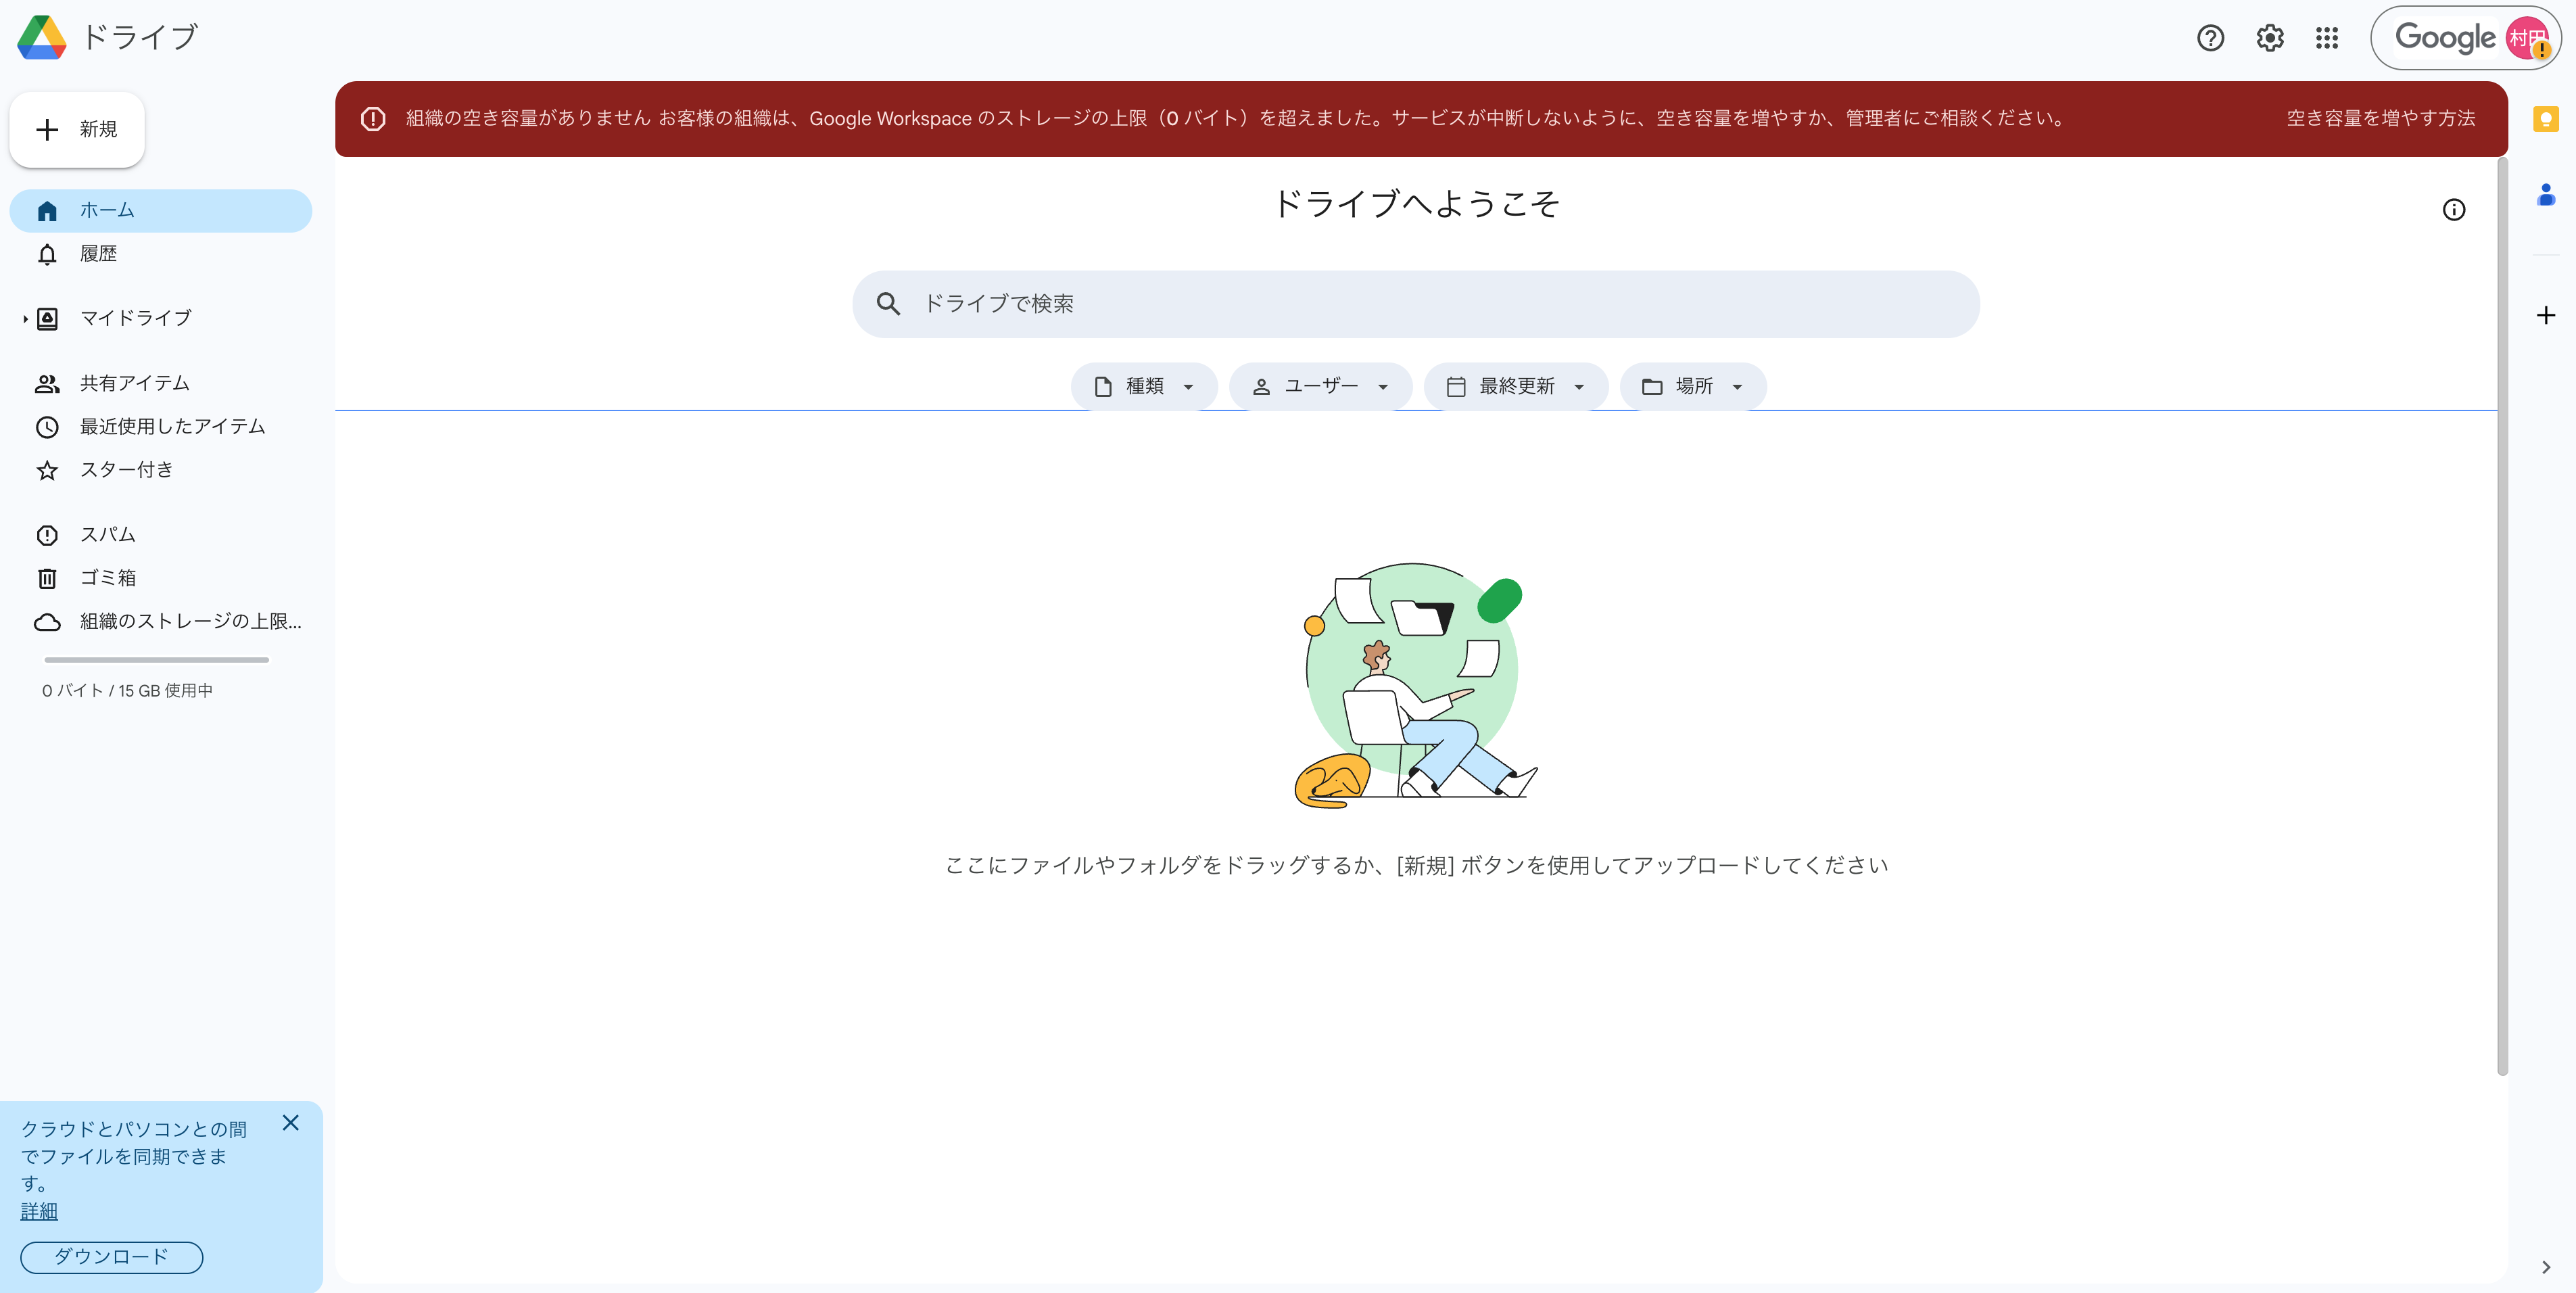Select 最近使用したアイテム in the sidebar

pyautogui.click(x=171, y=426)
